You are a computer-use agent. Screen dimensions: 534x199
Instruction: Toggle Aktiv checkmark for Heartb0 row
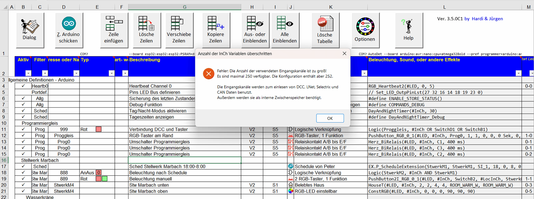(23, 86)
